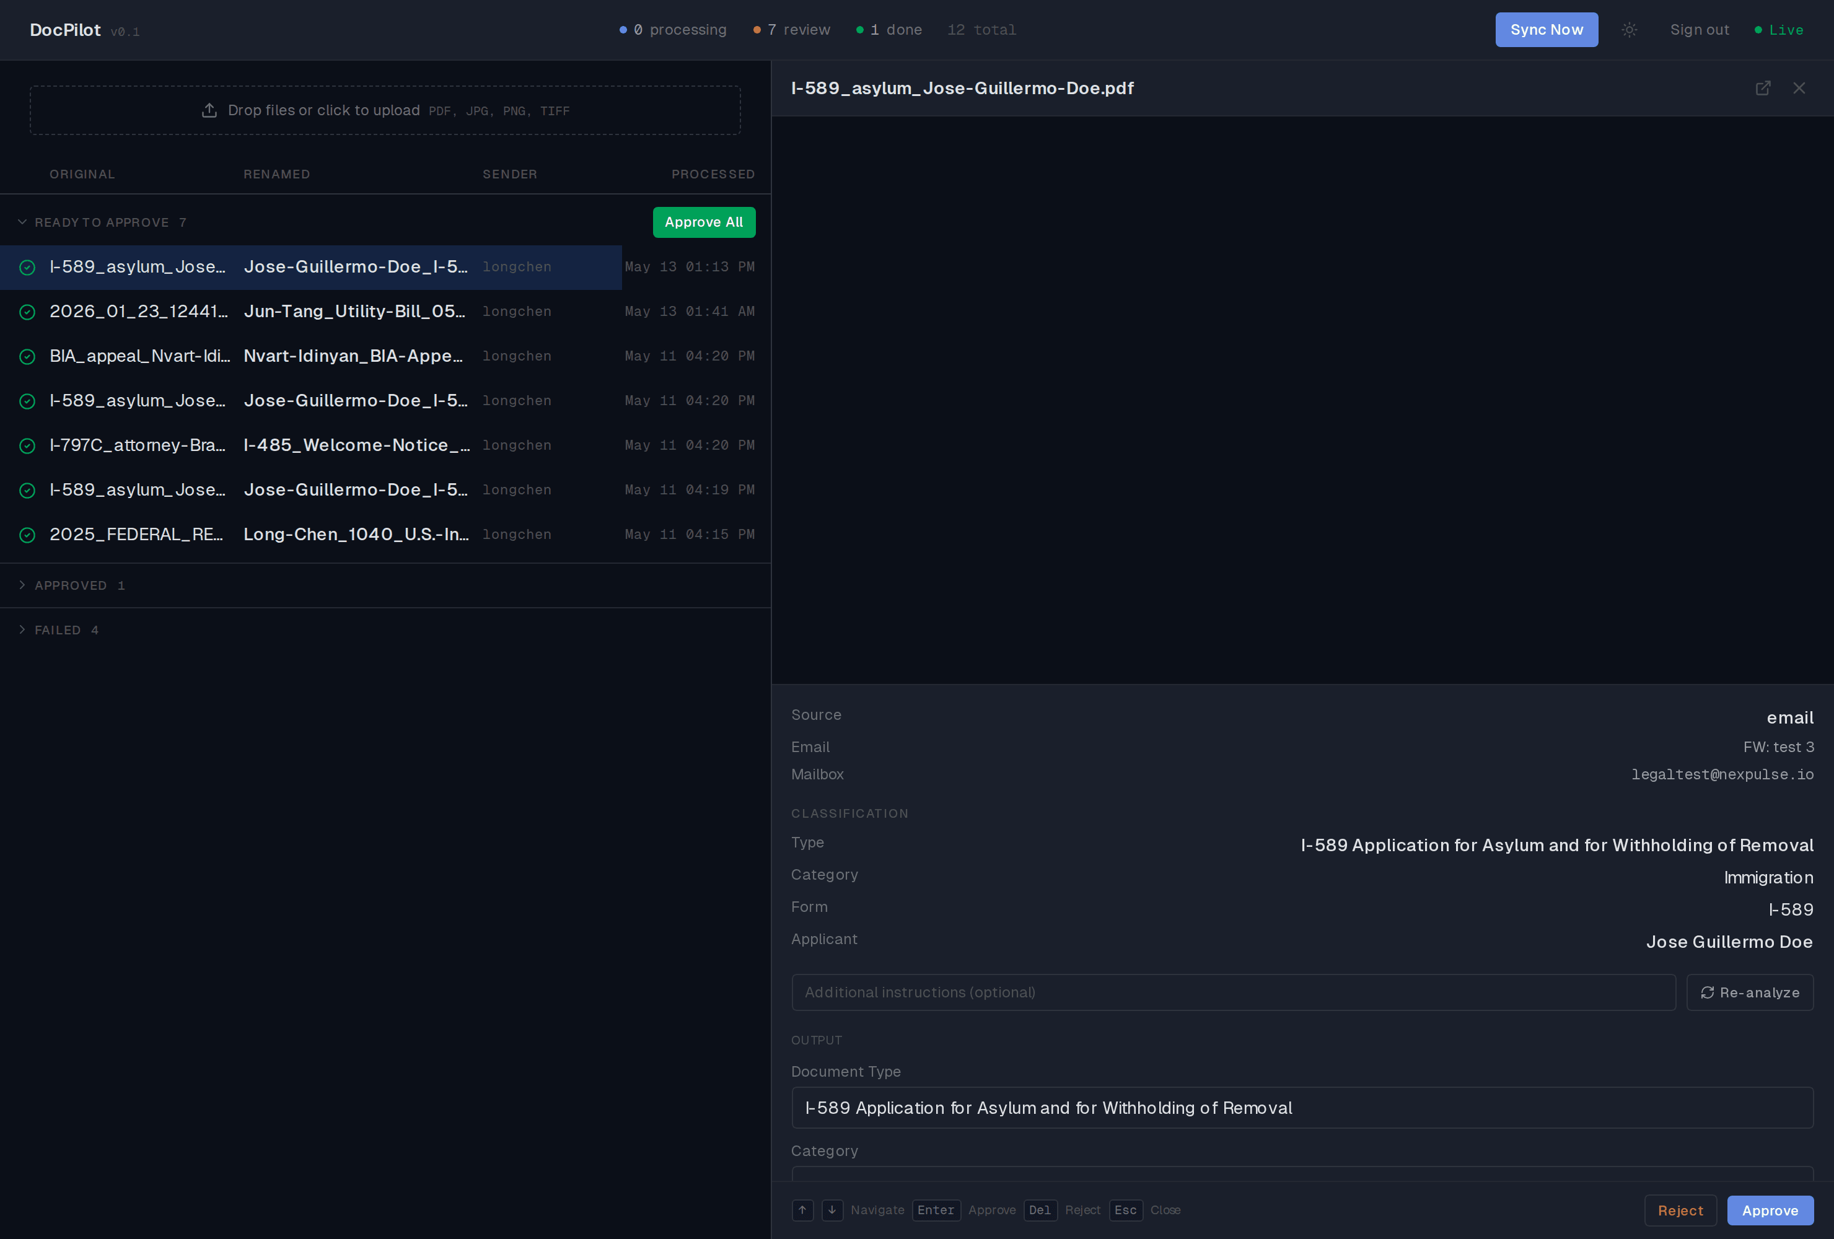This screenshot has width=1834, height=1239.
Task: Click the BIA_appeal_Nvart-Idi original name
Action: (141, 356)
